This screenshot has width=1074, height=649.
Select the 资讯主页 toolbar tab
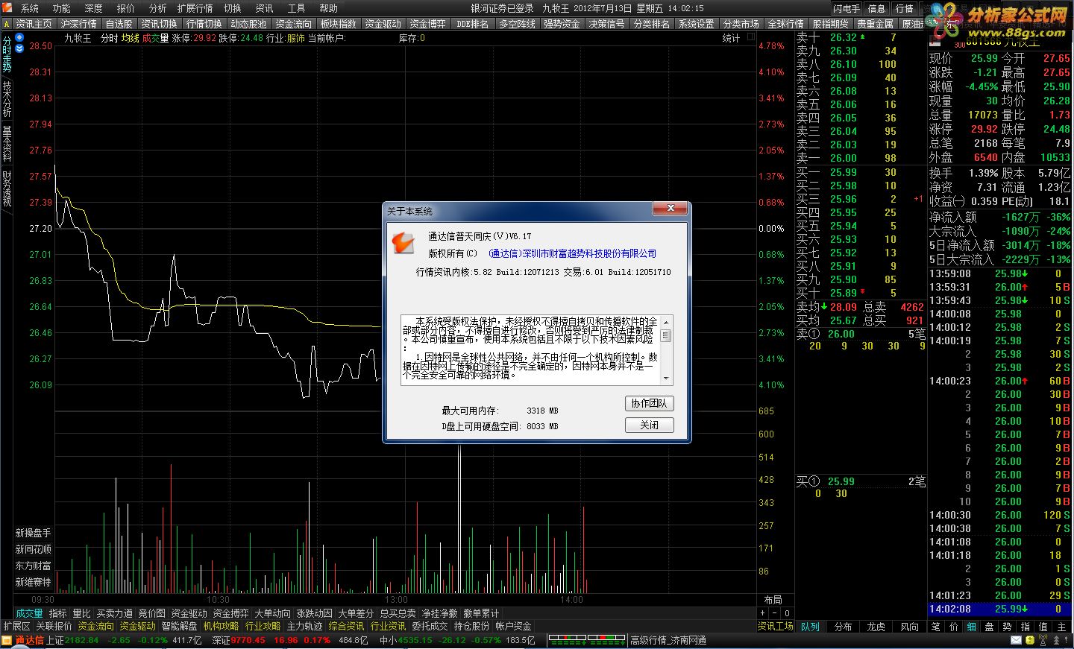pyautogui.click(x=34, y=24)
